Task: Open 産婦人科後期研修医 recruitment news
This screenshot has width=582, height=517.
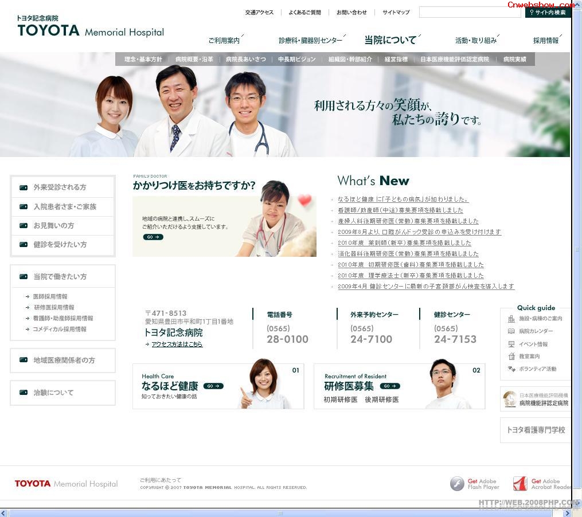Action: pyautogui.click(x=408, y=221)
